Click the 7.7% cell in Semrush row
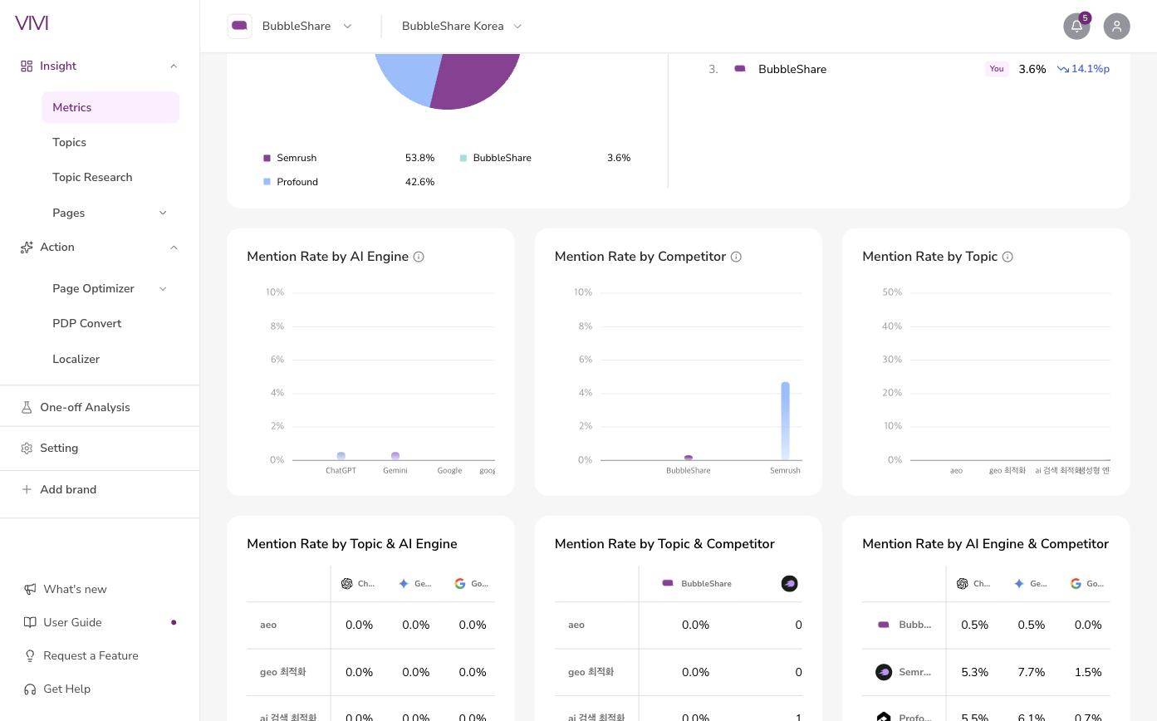The height and width of the screenshot is (721, 1157). point(1031,672)
